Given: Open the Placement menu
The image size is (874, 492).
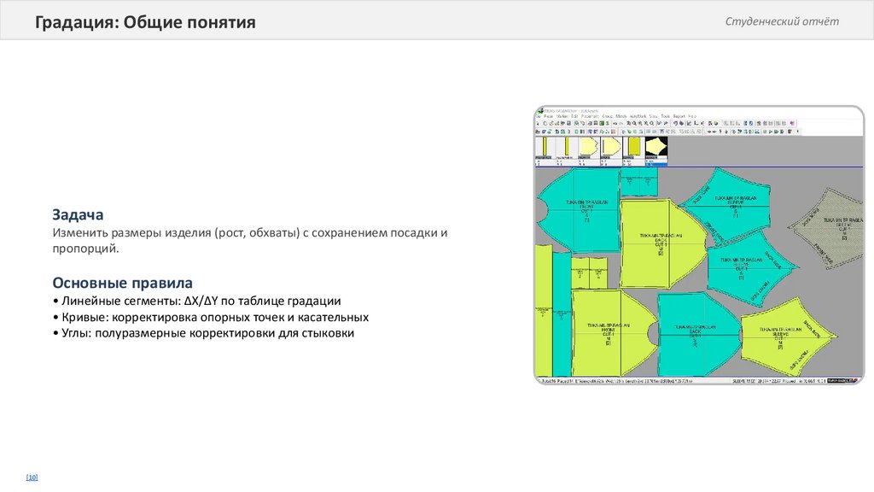Looking at the screenshot, I should [590, 116].
